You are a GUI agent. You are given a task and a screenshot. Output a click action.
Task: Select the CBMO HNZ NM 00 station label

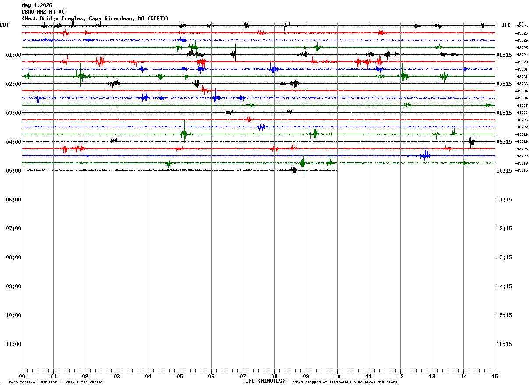pos(43,12)
